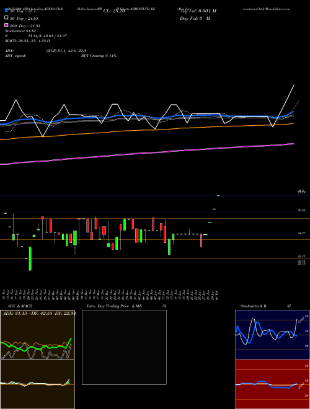Click the 26.56 price axis label
Image resolution: width=310 pixels, height=409 pixels.
point(301,210)
